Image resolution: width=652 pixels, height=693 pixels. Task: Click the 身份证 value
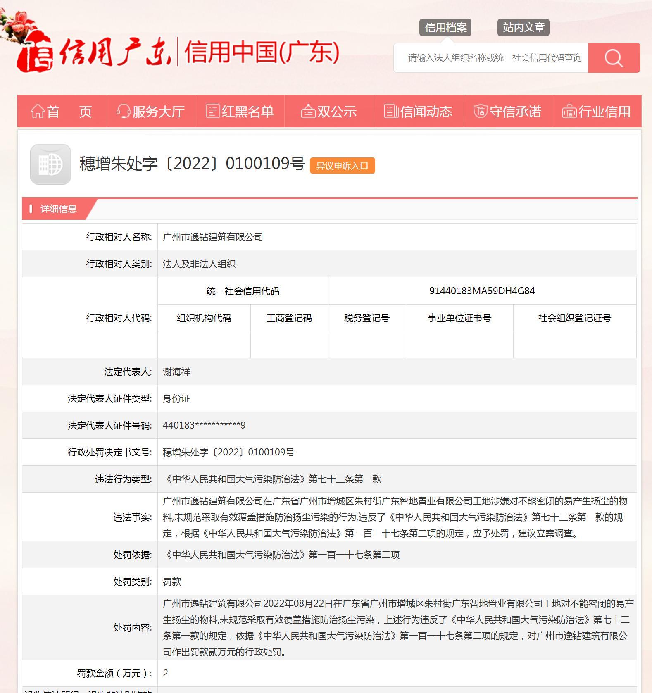(x=176, y=398)
